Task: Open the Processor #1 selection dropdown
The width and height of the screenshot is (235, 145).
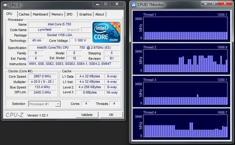Action: click(44, 104)
